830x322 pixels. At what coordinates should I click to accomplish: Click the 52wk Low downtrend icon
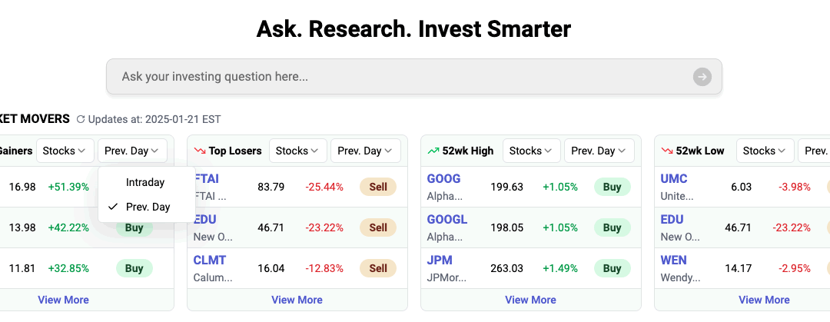(667, 151)
